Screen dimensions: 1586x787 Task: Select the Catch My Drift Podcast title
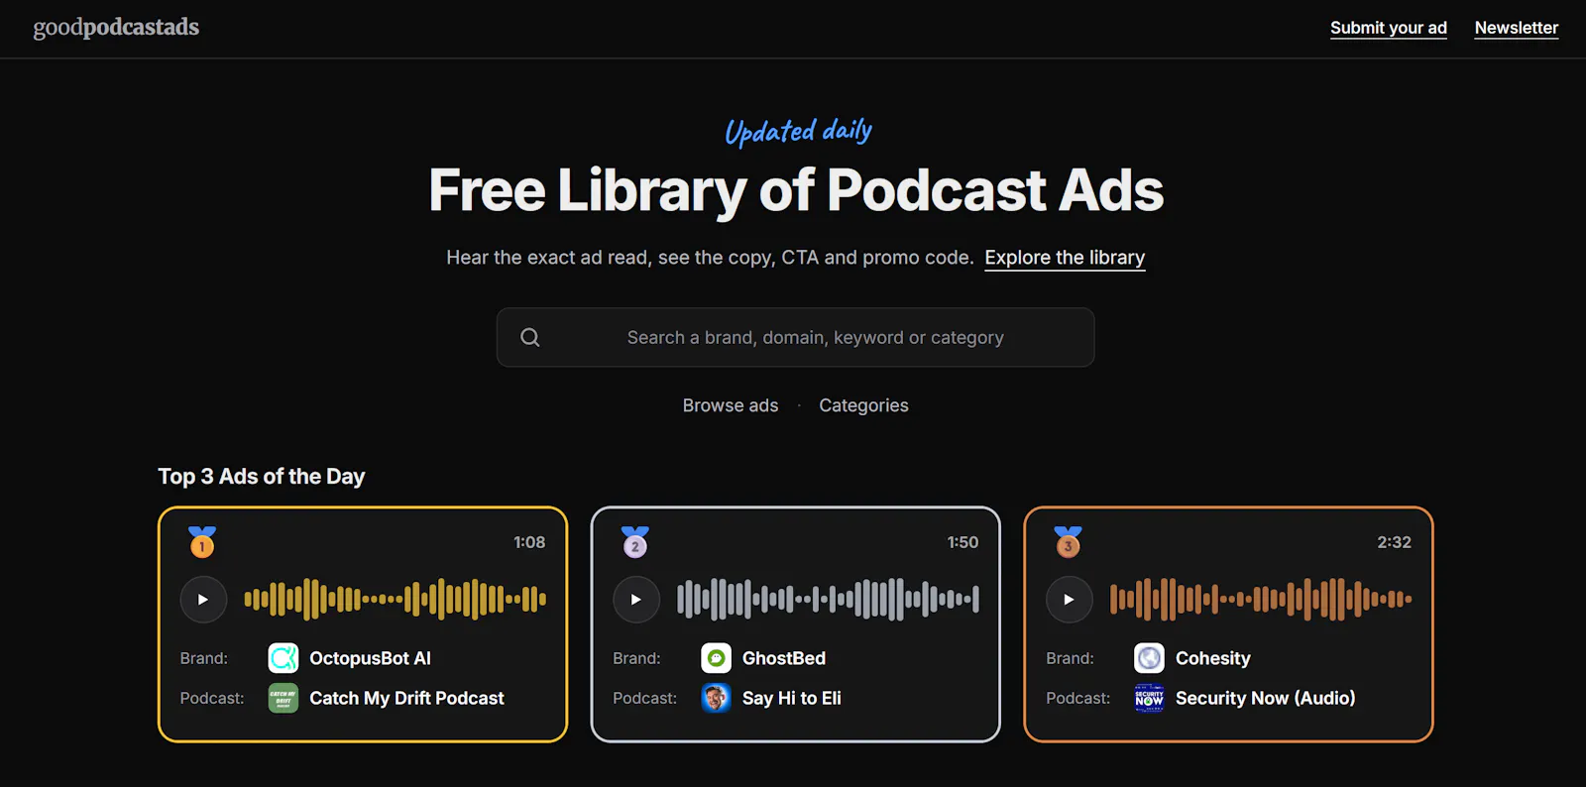(x=406, y=698)
